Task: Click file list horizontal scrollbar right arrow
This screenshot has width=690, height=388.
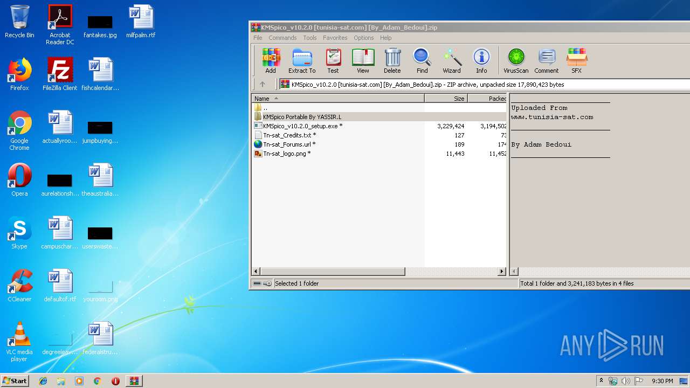Action: (502, 272)
